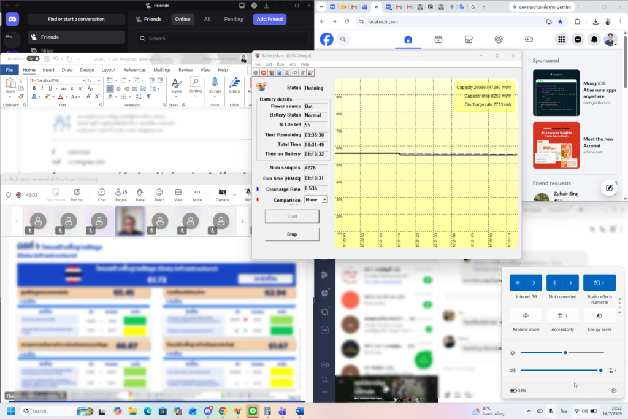This screenshot has width=628, height=419.
Task: Open the Run menu in BatteryMon
Action: click(280, 64)
